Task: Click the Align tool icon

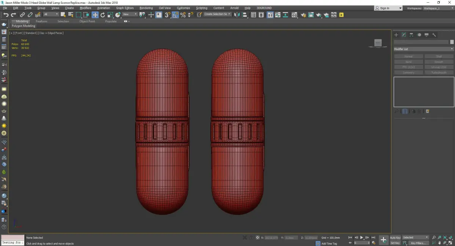Action: click(245, 15)
